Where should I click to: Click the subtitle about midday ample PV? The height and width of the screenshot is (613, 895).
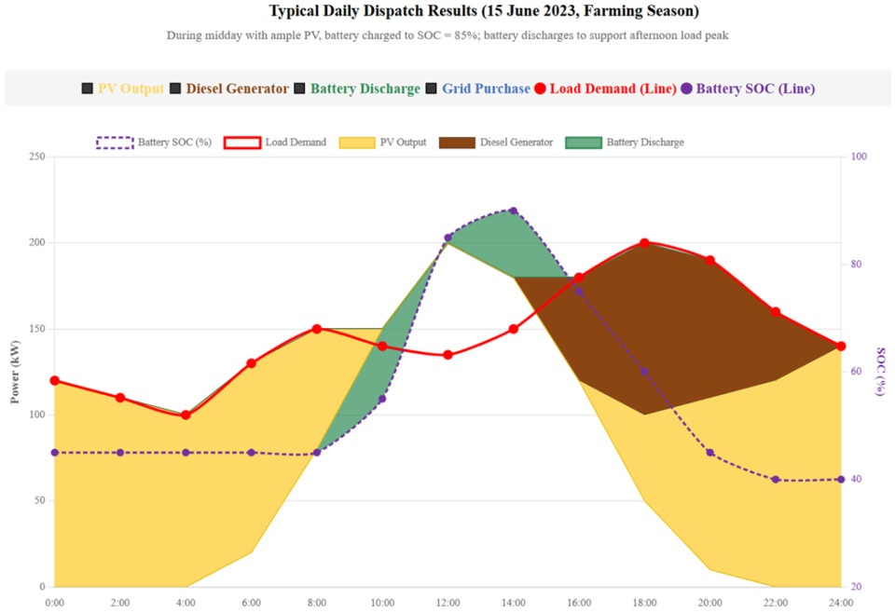(x=447, y=35)
